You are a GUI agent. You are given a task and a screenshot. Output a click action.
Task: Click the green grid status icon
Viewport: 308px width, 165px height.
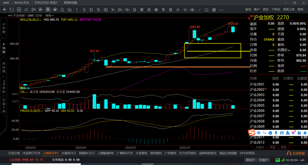pyautogui.click(x=277, y=160)
